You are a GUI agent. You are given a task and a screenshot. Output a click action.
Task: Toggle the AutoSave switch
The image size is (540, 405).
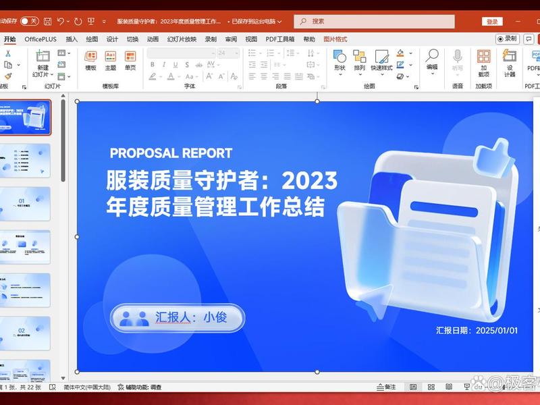click(x=29, y=22)
